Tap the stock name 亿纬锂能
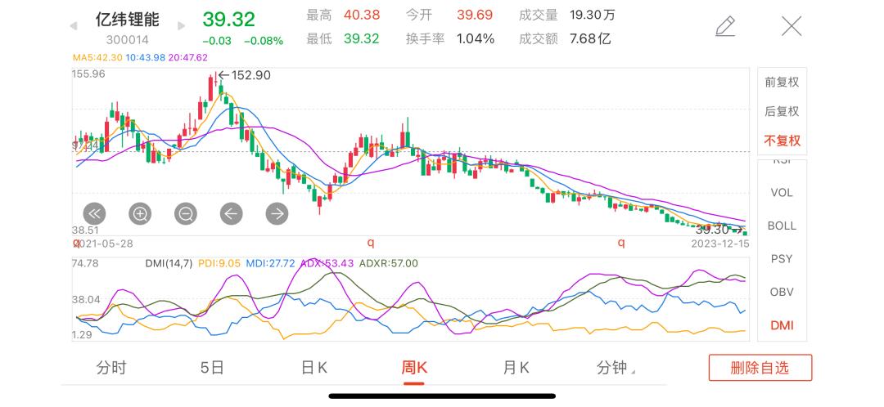This screenshot has width=884, height=407. (x=128, y=19)
